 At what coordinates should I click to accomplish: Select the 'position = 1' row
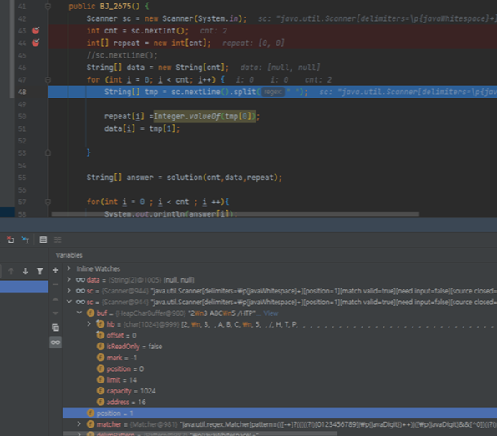(x=280, y=413)
